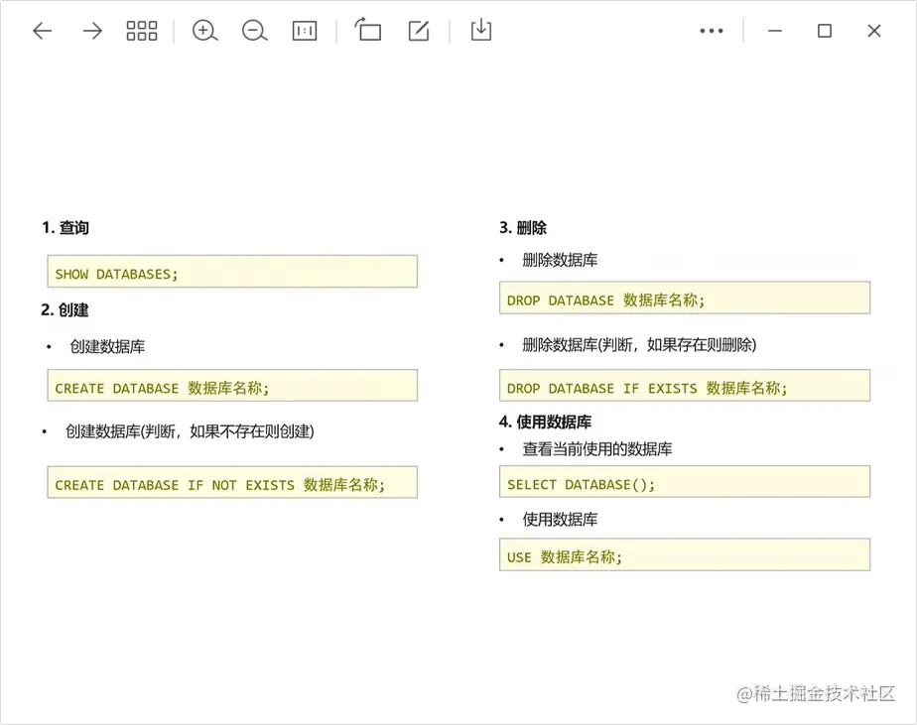Click the bullet text '删除数据库'
Image resolution: width=917 pixels, height=725 pixels.
point(561,260)
